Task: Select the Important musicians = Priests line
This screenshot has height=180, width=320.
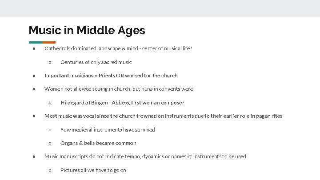Action: 111,76
